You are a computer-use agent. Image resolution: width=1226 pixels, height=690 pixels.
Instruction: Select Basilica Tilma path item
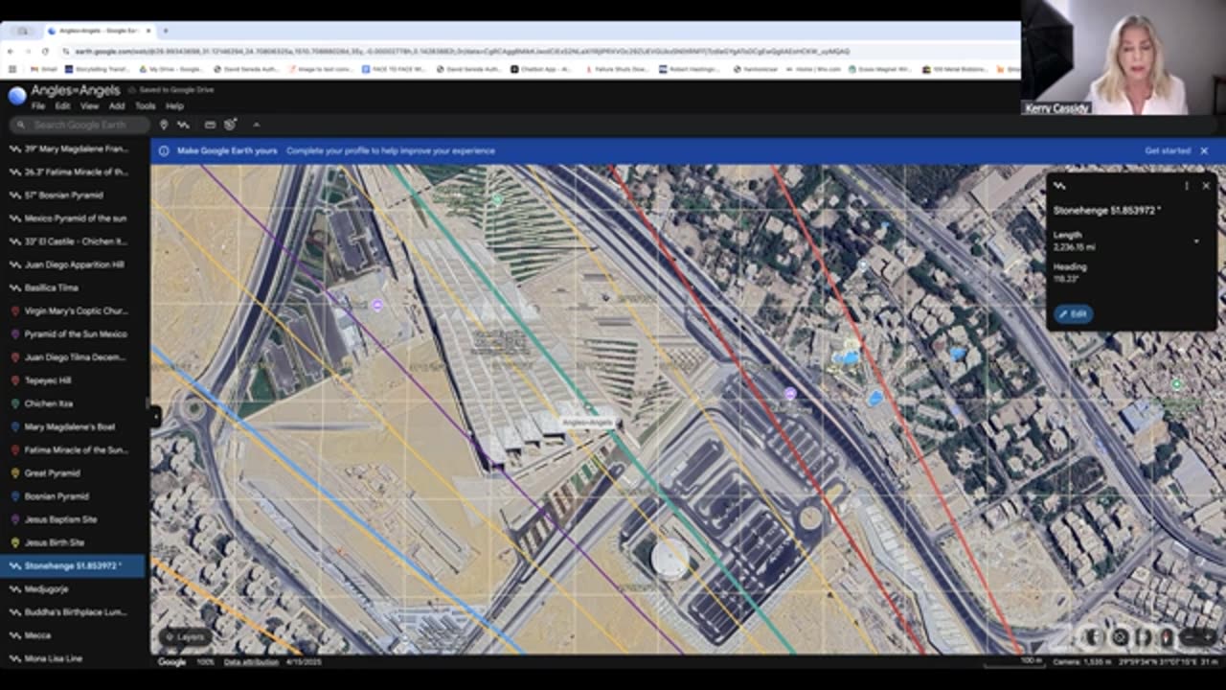pyautogui.click(x=73, y=287)
